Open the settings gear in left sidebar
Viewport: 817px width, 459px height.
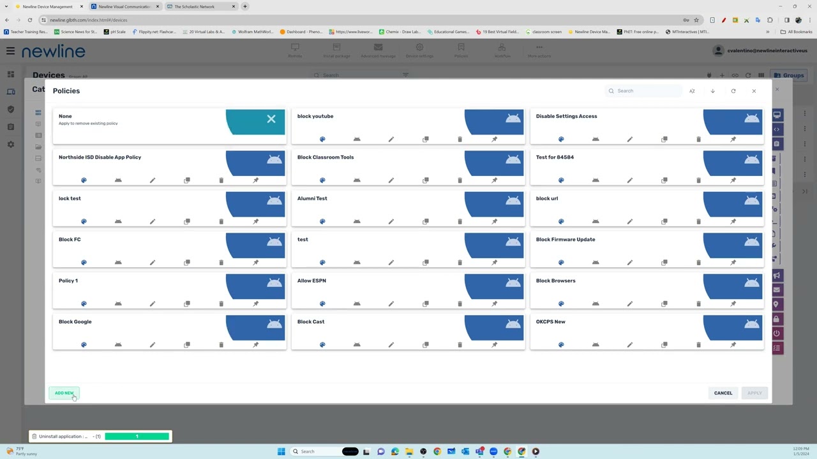[x=10, y=145]
